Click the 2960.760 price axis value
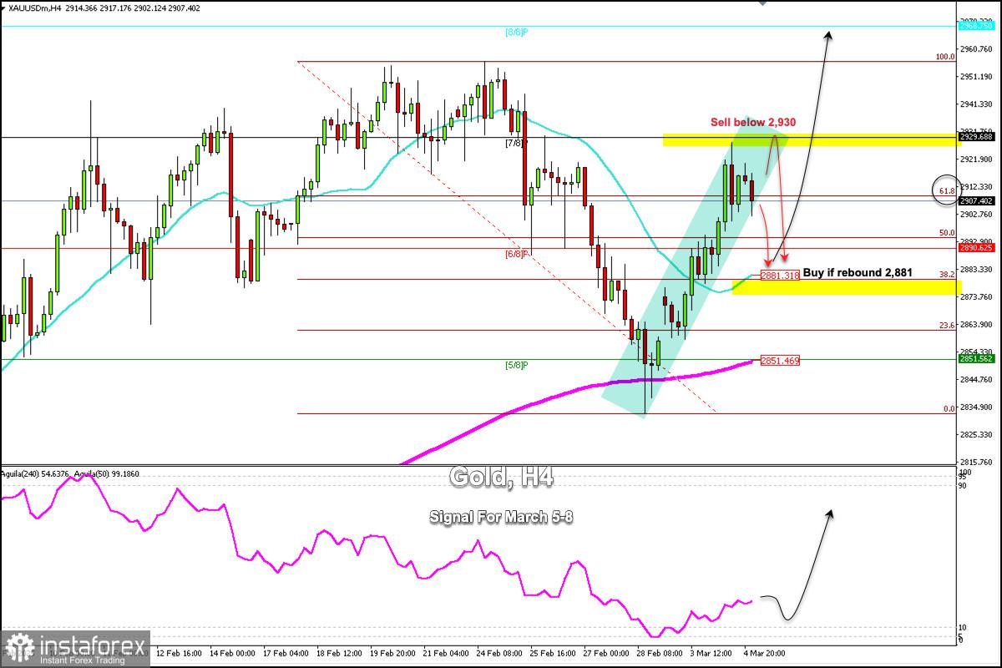Image resolution: width=1002 pixels, height=668 pixels. pos(976,49)
